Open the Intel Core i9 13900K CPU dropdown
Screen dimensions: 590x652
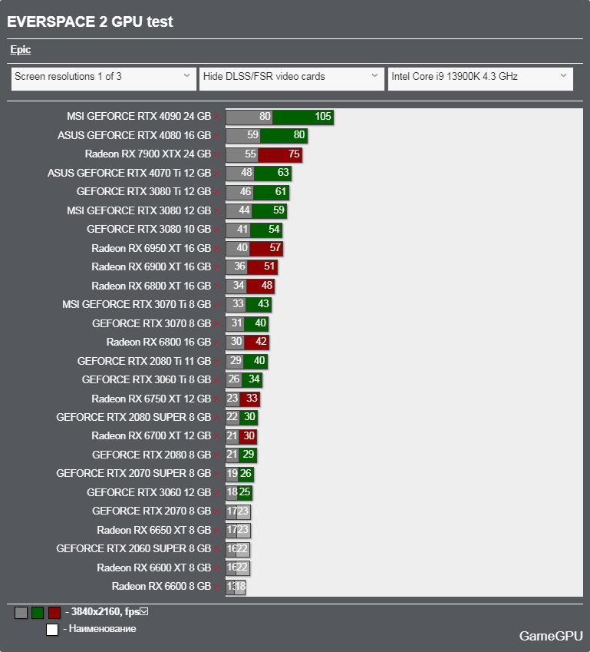tap(480, 78)
